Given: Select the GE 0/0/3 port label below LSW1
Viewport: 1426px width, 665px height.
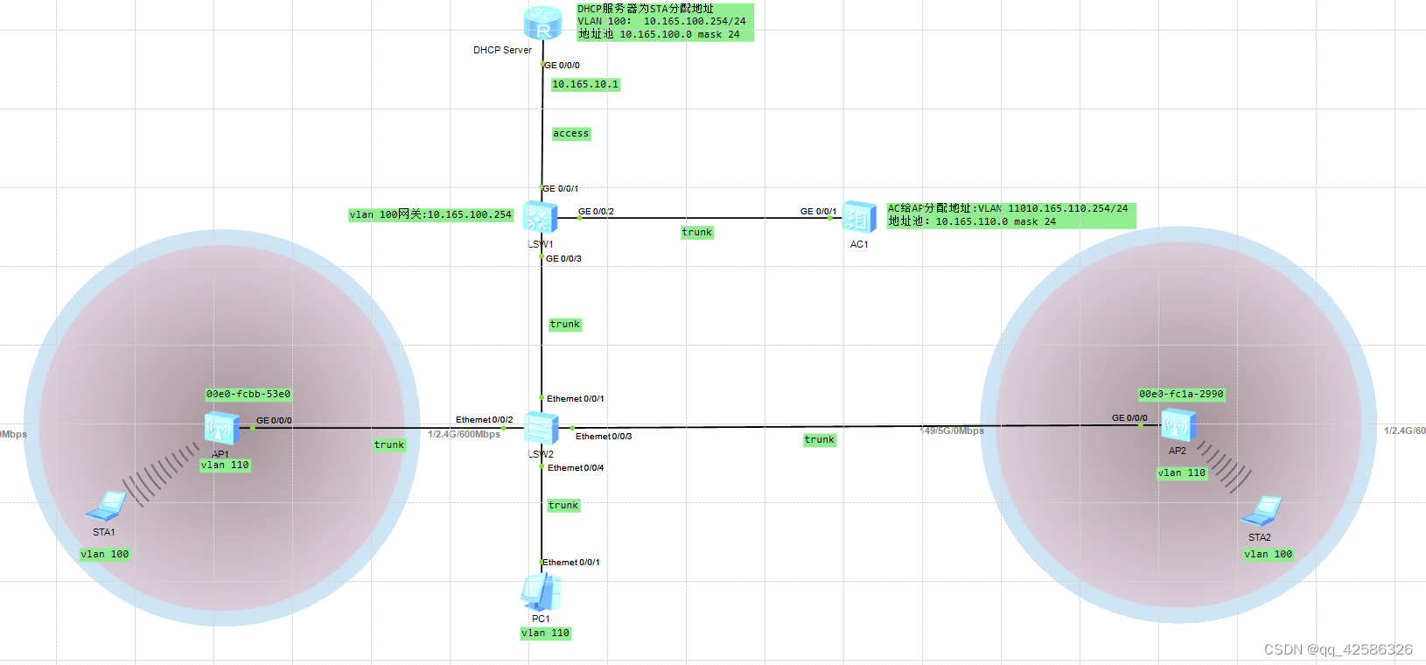Looking at the screenshot, I should 563,259.
